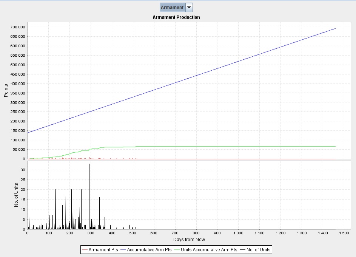Click the green units line's right end
The width and height of the screenshot is (356, 257).
[x=335, y=146]
